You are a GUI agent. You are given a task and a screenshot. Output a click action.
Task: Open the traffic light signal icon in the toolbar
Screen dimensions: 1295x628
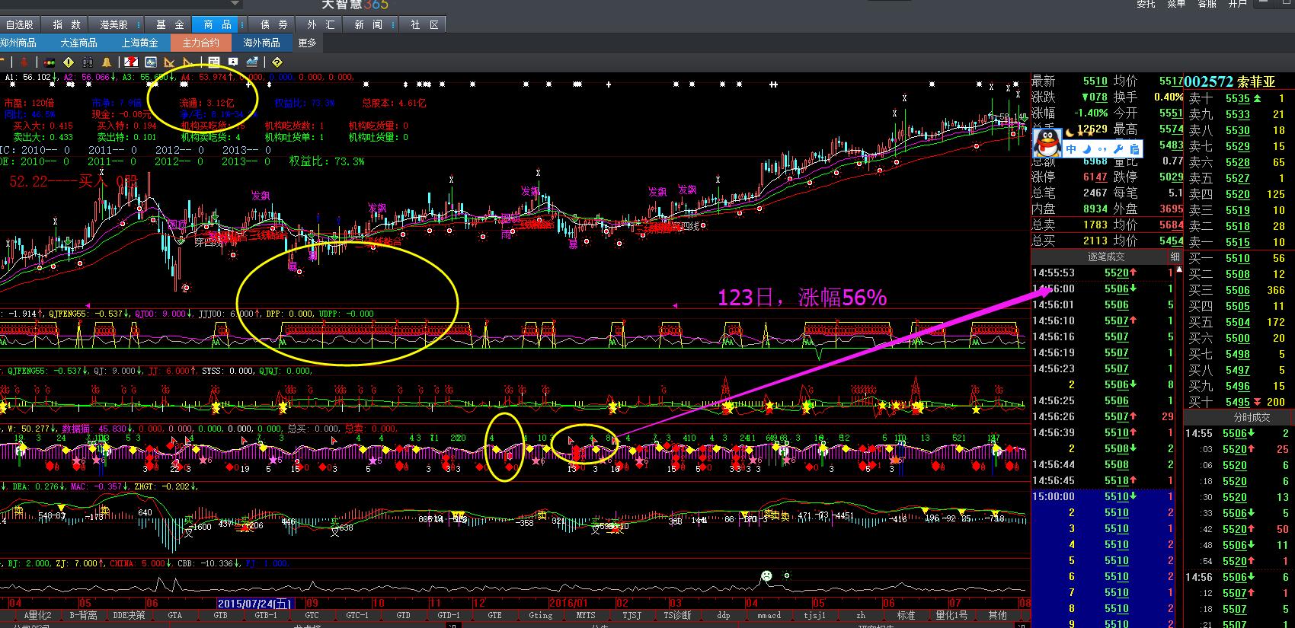pyautogui.click(x=50, y=62)
